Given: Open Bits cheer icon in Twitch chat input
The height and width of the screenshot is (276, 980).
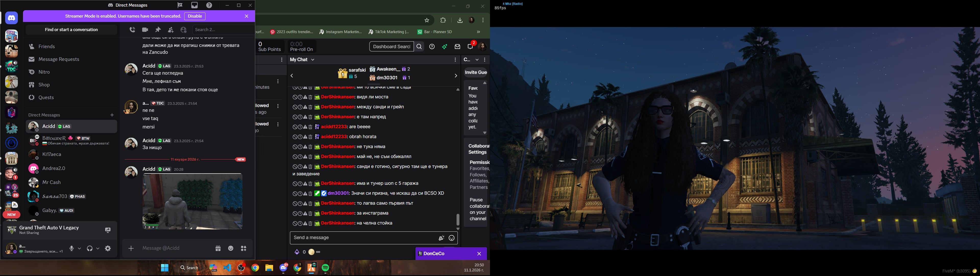Looking at the screenshot, I should [441, 238].
